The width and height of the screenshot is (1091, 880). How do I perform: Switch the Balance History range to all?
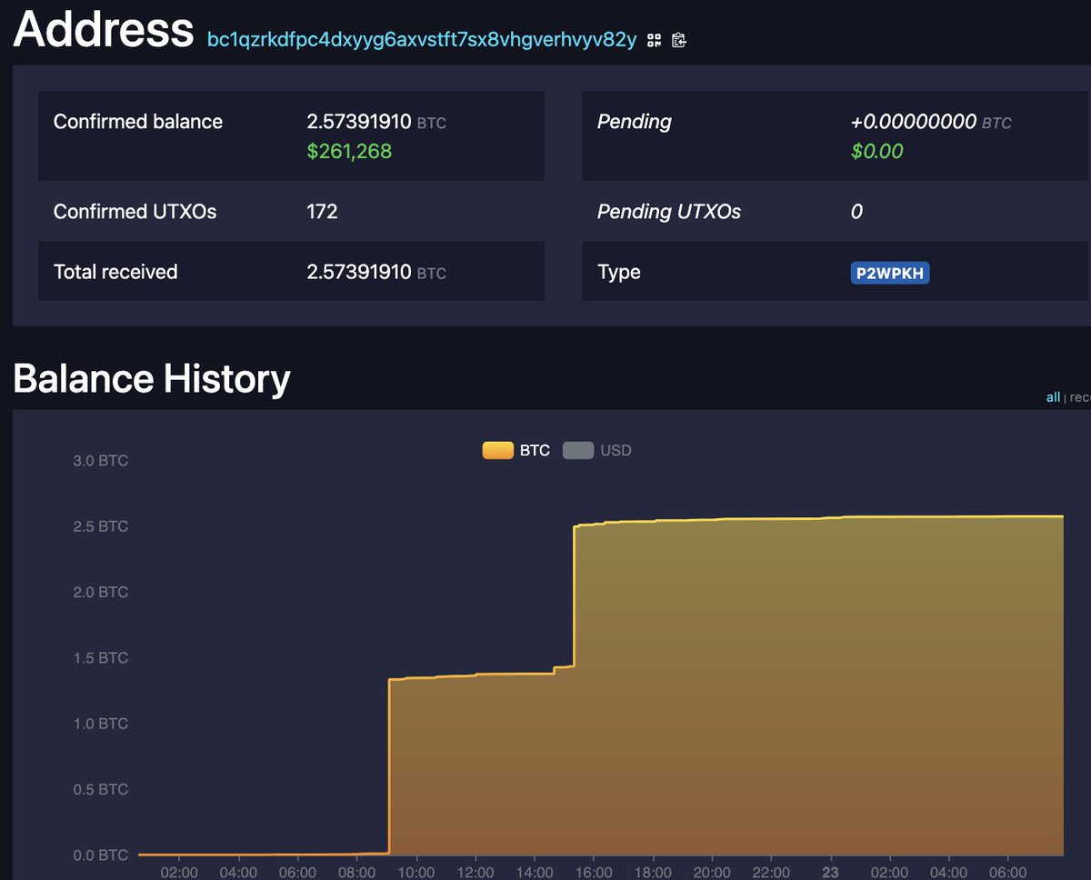(1053, 396)
